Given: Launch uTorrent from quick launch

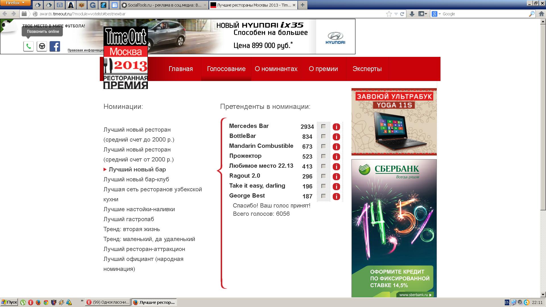Looking at the screenshot, I should point(23,302).
